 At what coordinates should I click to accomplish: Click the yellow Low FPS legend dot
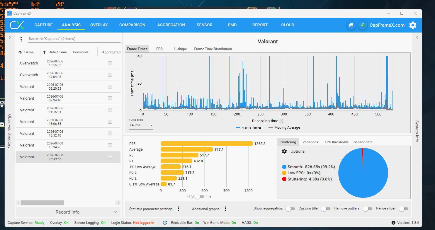point(284,173)
